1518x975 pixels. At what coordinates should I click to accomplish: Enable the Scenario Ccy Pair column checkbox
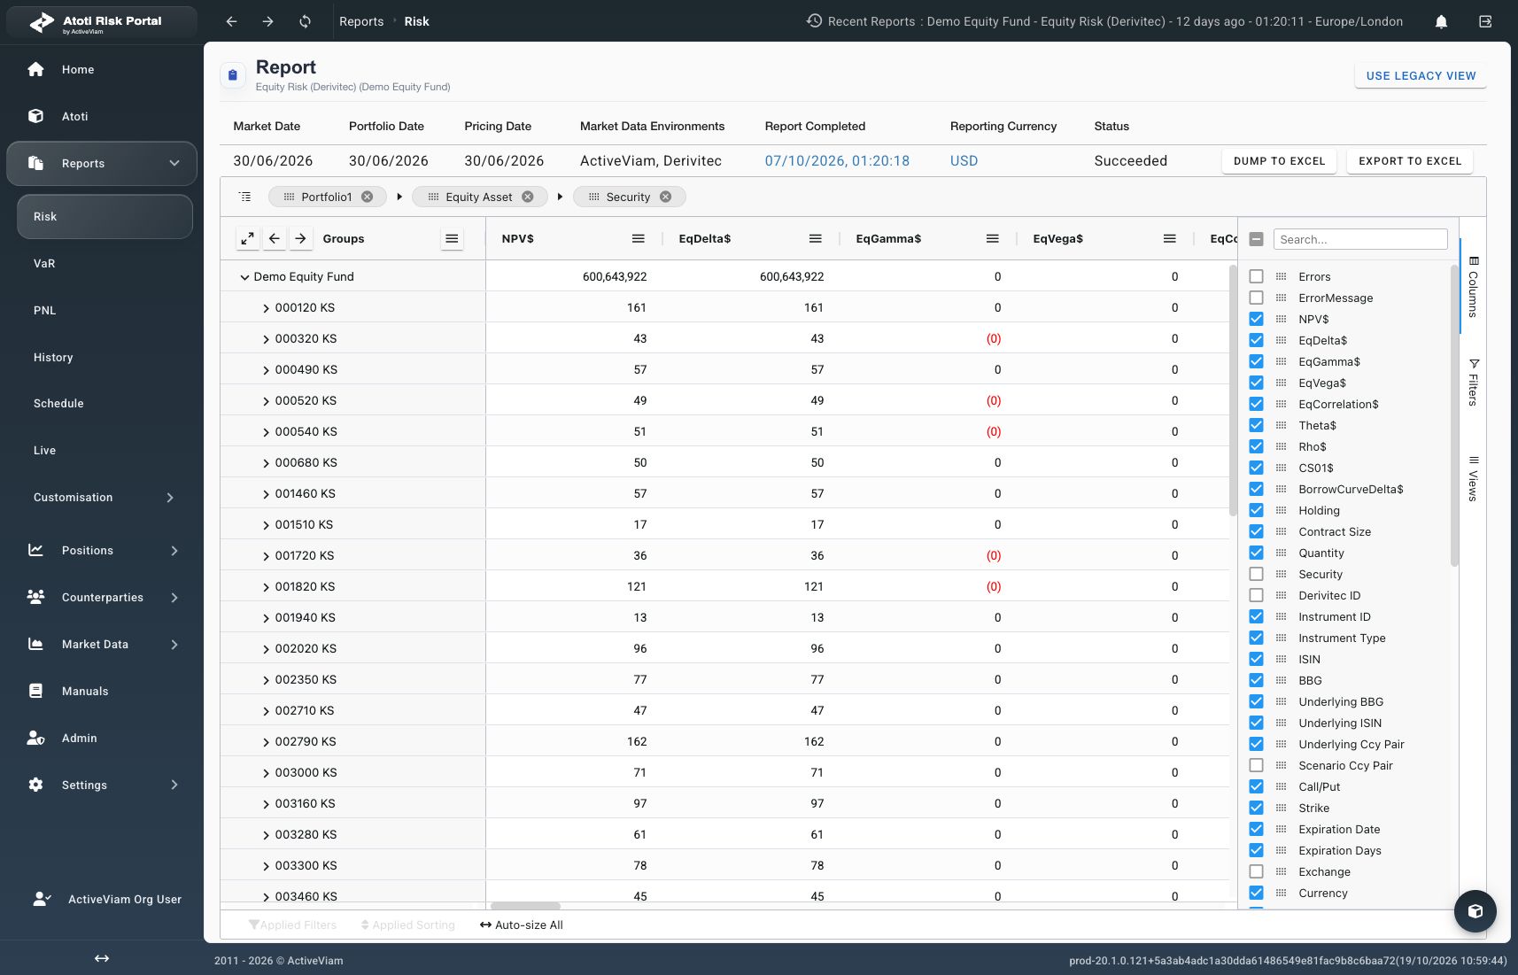coord(1256,765)
